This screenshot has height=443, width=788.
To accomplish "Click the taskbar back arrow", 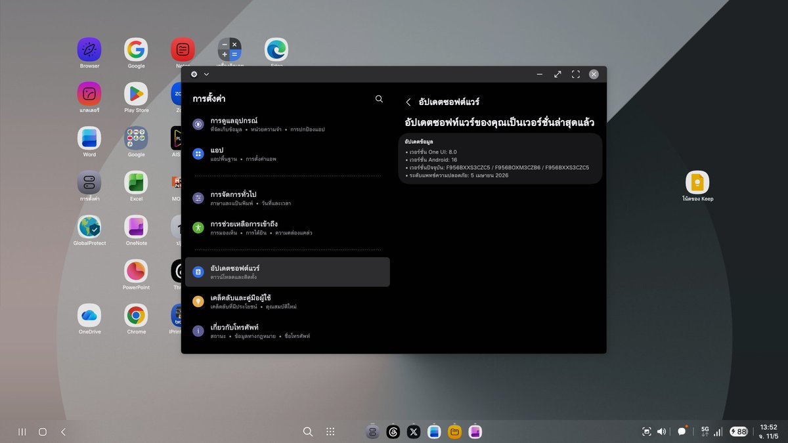I will (x=63, y=432).
